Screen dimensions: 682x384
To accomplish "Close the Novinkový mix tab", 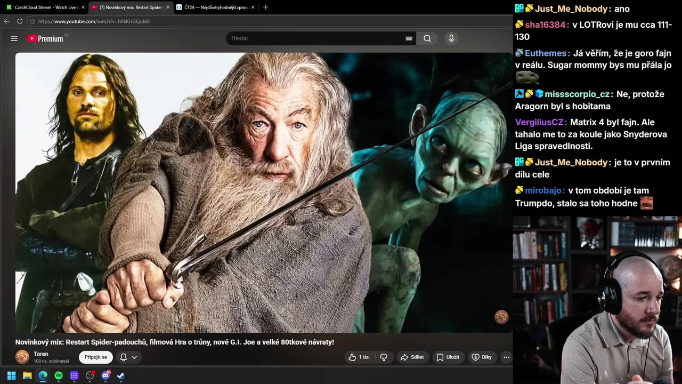I will (168, 7).
